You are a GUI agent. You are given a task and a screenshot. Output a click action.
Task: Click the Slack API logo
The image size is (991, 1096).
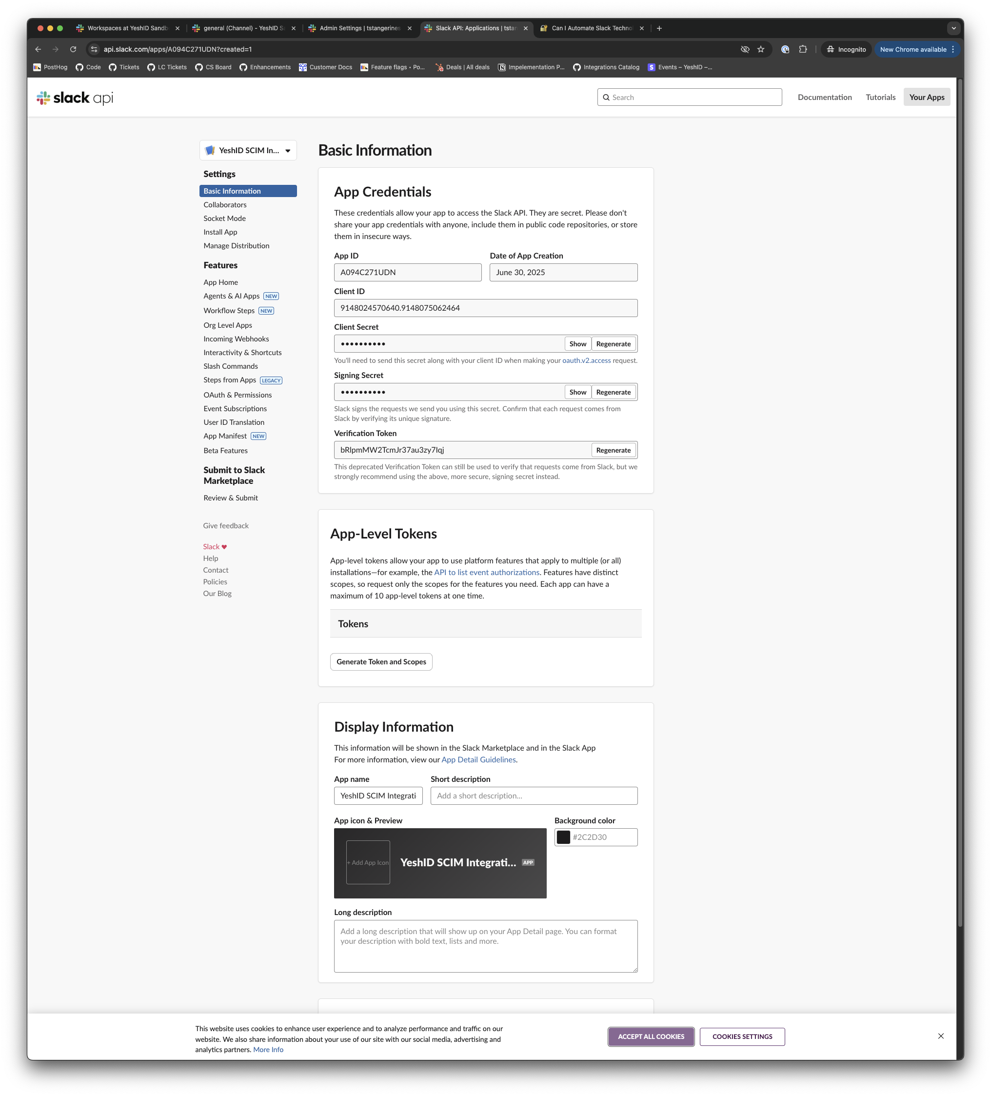coord(75,98)
